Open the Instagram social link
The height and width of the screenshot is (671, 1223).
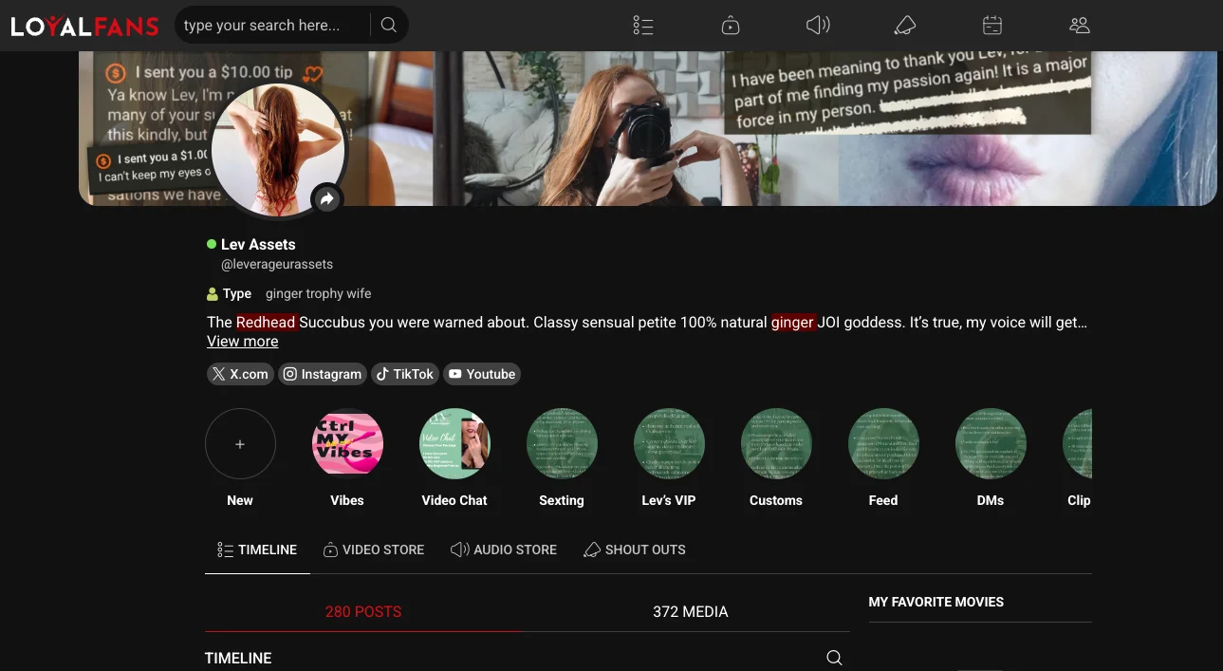(323, 374)
